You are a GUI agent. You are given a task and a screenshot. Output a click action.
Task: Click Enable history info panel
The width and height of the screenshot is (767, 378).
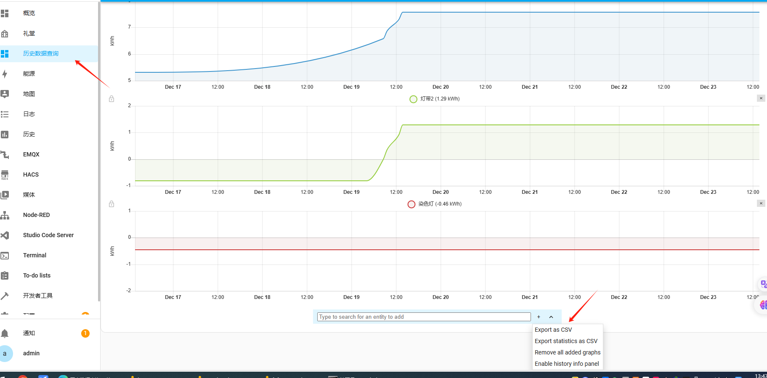point(567,364)
